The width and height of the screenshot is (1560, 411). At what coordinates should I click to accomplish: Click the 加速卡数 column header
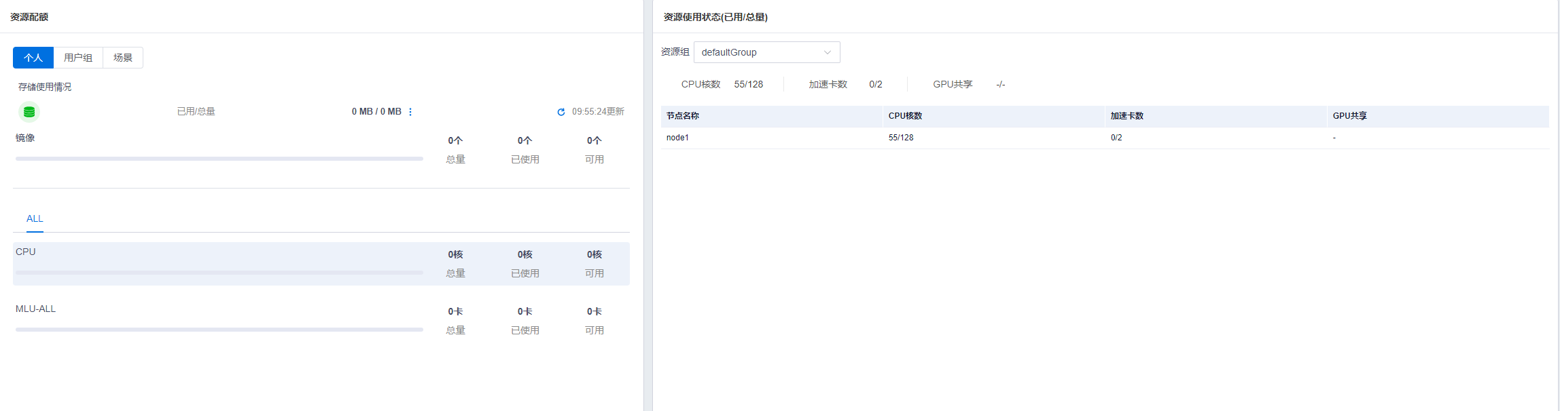[x=1127, y=116]
